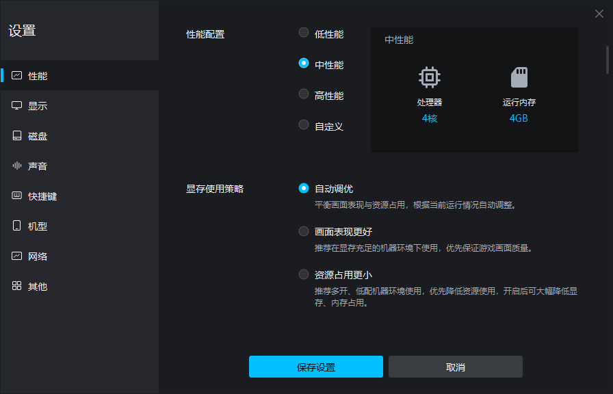Click the 快捷键 keyboard icon in sidebar
Viewport: 613px width, 394px height.
click(x=17, y=196)
